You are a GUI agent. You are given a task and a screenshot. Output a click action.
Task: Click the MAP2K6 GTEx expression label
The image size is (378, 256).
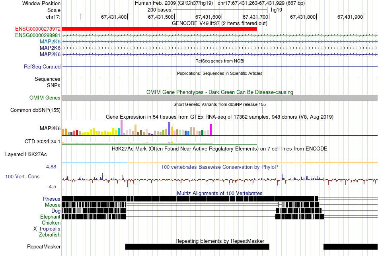(50, 128)
